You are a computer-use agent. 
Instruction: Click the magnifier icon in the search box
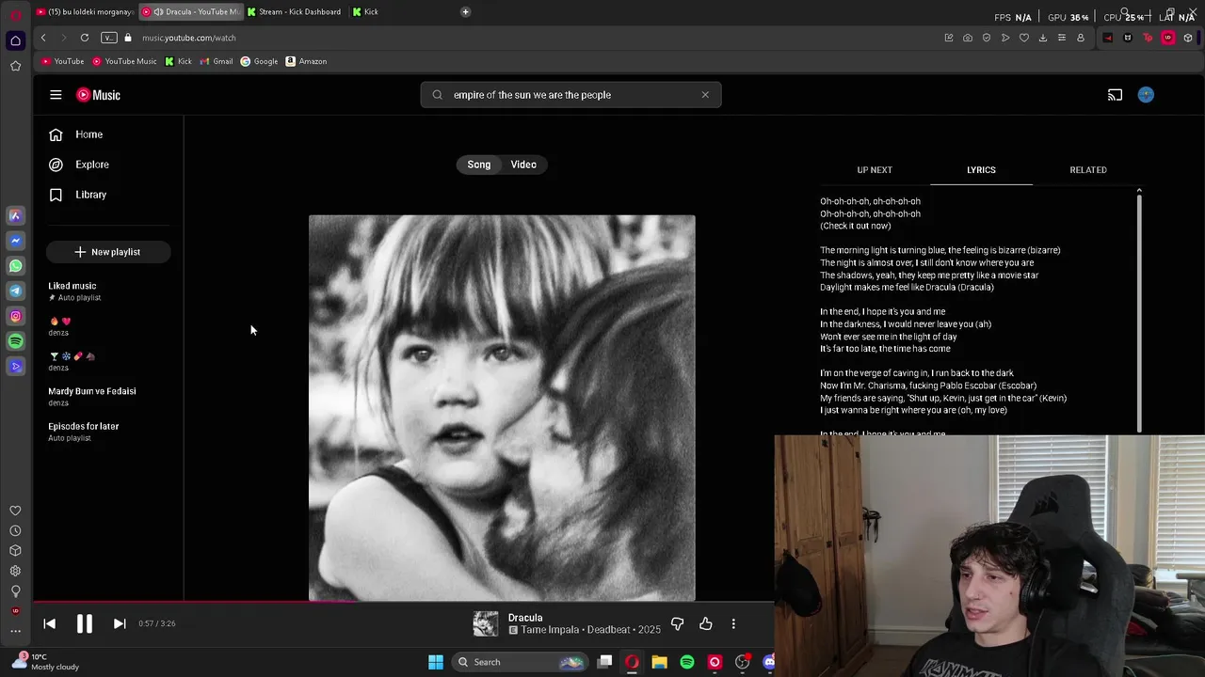437,95
